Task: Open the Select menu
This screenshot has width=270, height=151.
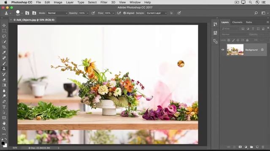Action: [92, 3]
